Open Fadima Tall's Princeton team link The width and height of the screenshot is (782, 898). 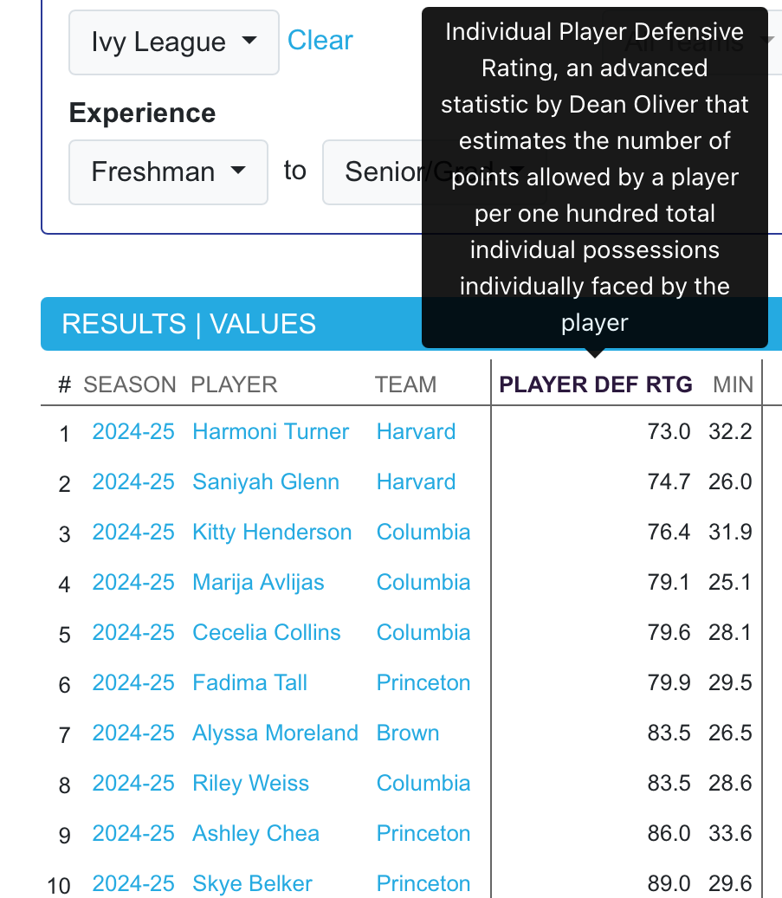point(423,682)
